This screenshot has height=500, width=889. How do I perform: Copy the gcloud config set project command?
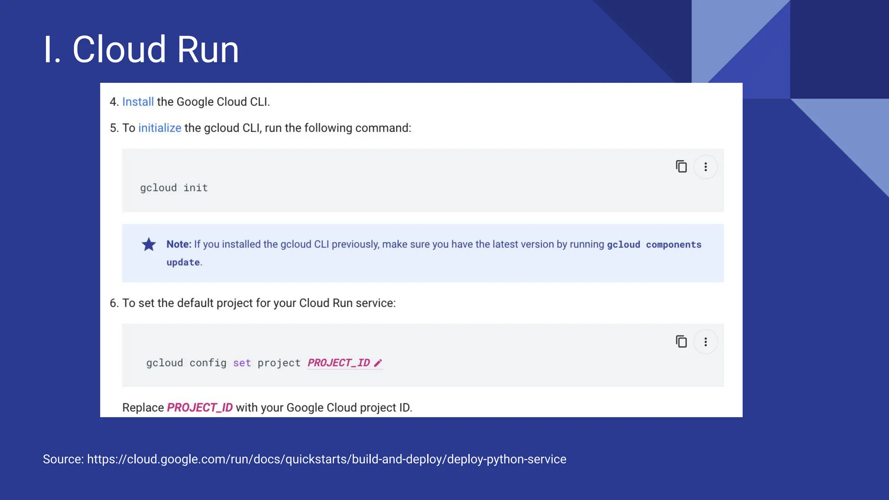tap(681, 342)
